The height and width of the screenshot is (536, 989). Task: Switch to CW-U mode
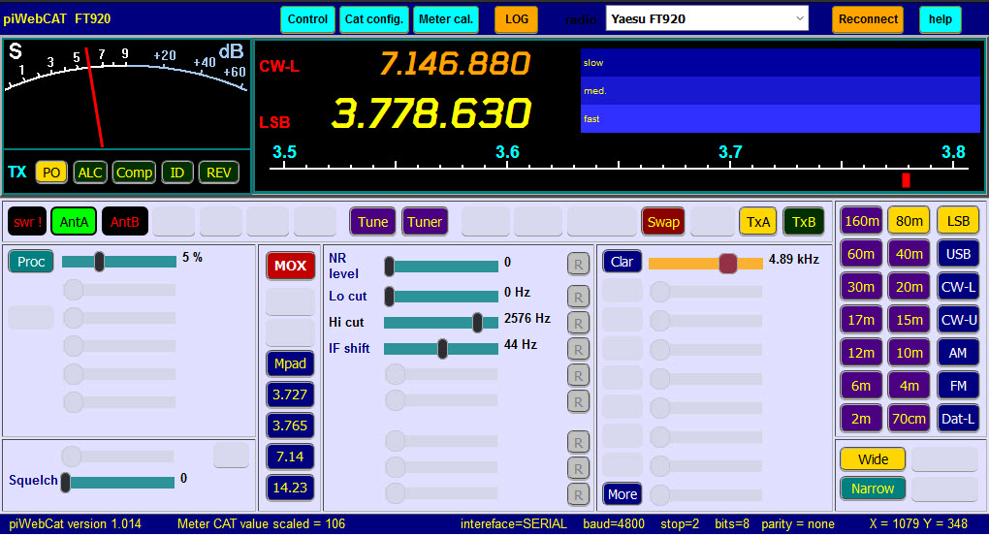point(958,320)
